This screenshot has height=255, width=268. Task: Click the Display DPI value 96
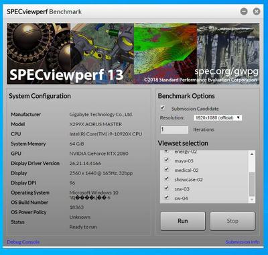click(x=72, y=183)
